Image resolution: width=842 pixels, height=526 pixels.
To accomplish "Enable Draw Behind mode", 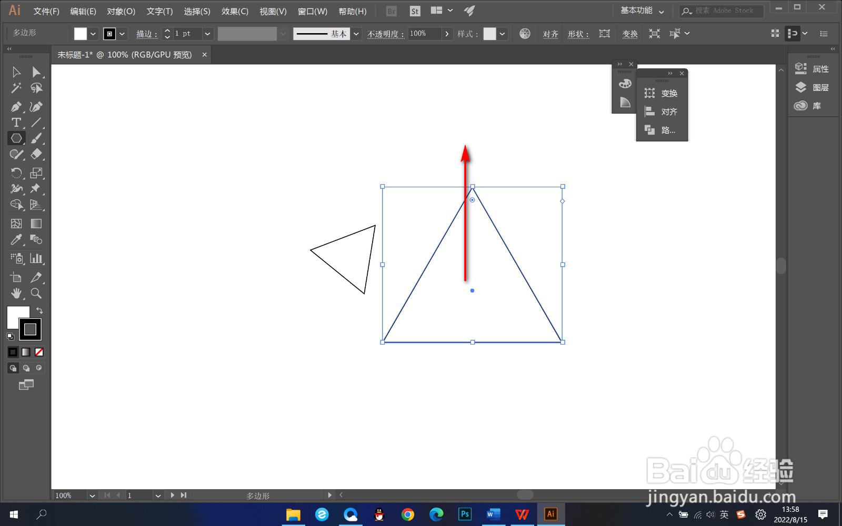I will (26, 368).
